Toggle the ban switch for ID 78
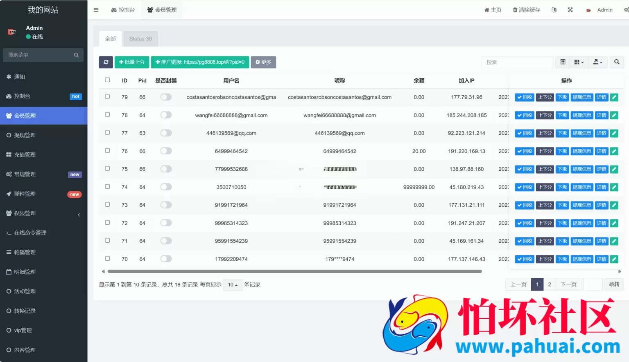629x362 pixels. click(166, 115)
